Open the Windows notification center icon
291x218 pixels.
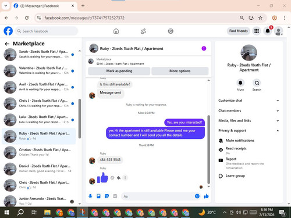(x=282, y=213)
